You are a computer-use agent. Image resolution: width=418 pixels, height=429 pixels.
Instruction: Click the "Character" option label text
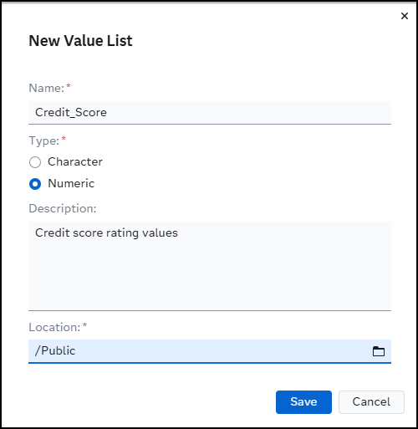click(x=75, y=161)
